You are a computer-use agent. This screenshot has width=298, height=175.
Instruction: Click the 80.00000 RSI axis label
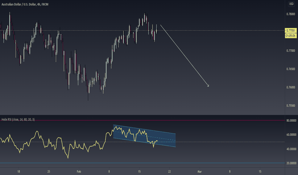(291, 121)
